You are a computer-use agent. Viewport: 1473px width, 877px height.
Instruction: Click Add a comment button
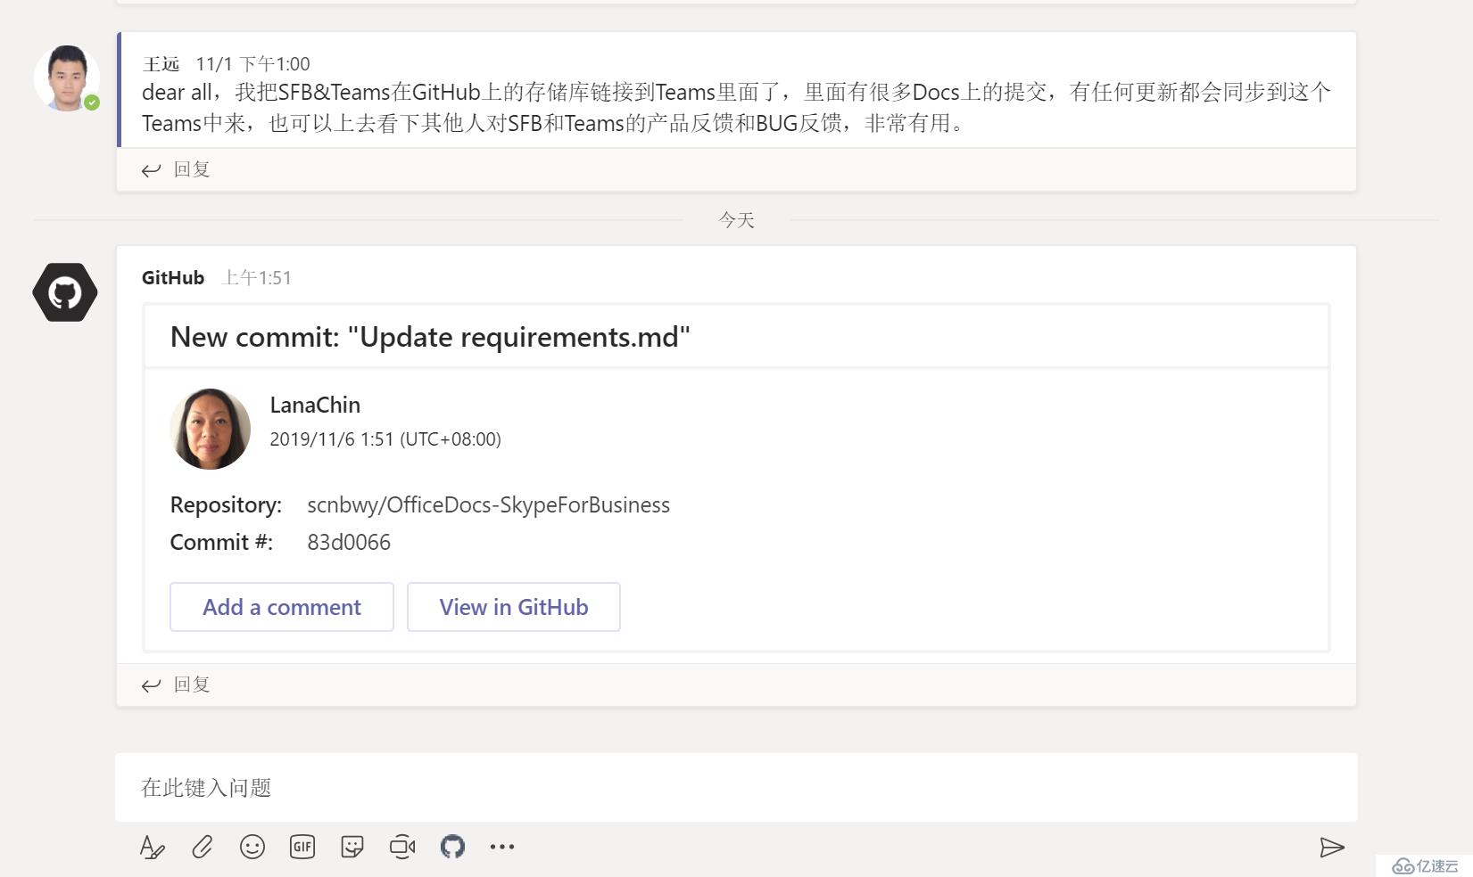pos(282,607)
